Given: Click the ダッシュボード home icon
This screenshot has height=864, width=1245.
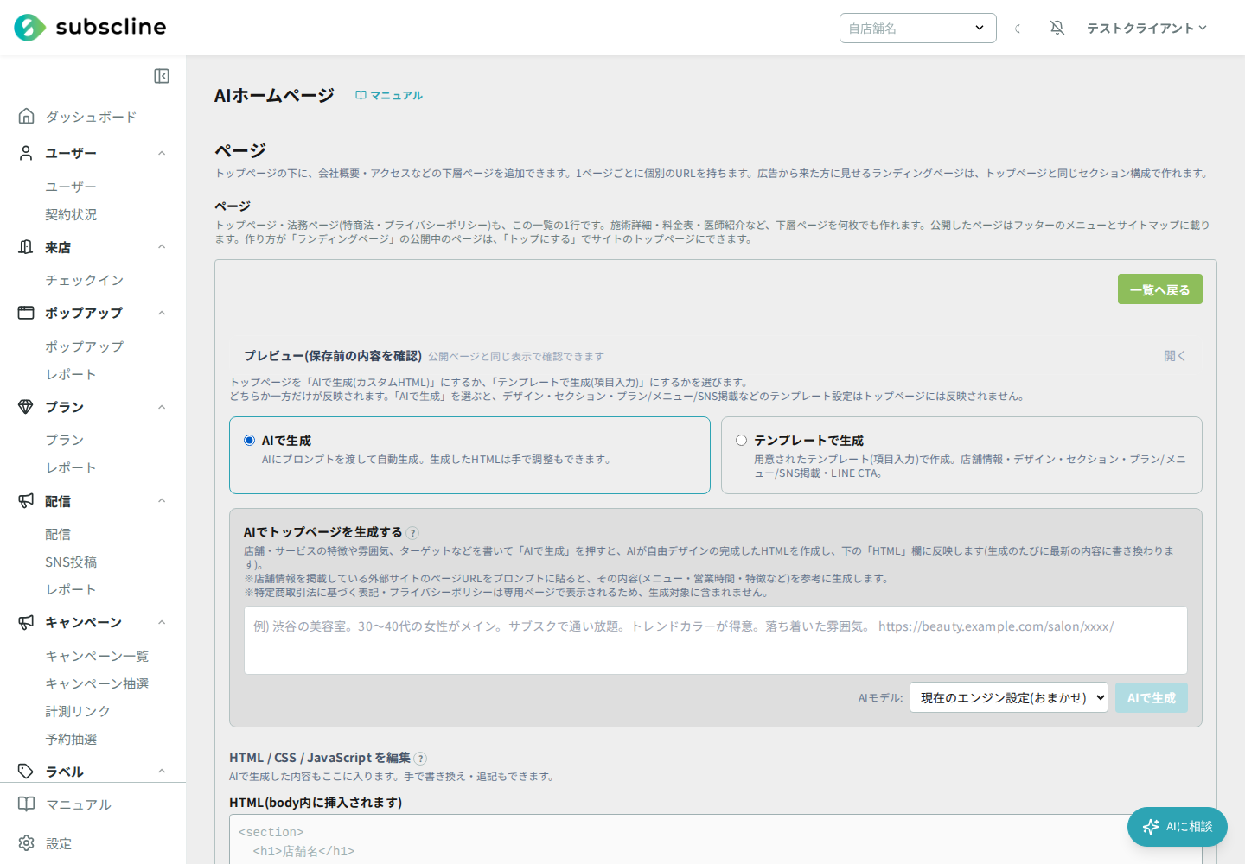Looking at the screenshot, I should (x=27, y=116).
